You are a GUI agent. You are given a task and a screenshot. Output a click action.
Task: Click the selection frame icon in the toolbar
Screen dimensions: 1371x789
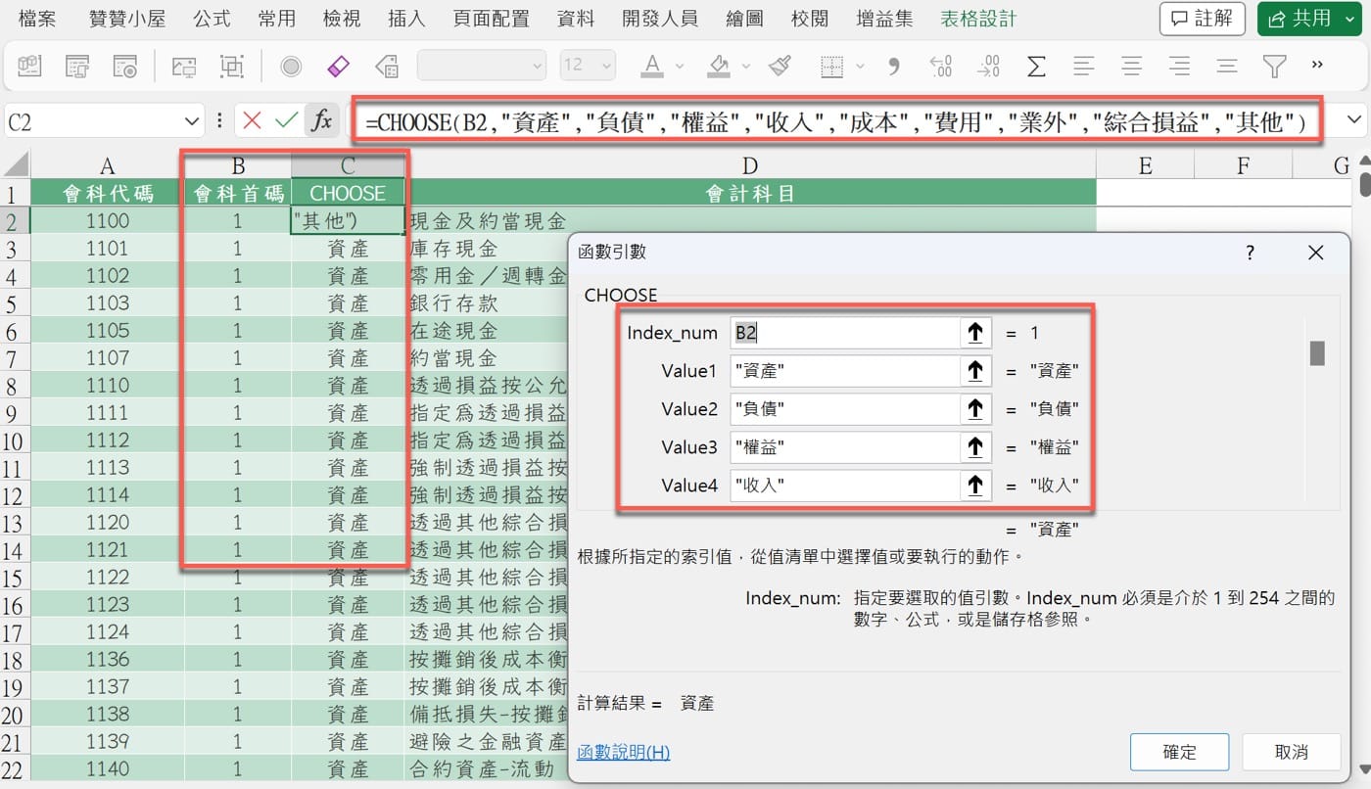tap(231, 66)
